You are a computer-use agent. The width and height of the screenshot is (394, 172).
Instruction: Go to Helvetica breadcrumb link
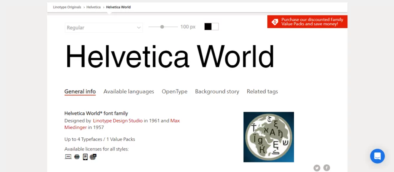pos(93,7)
